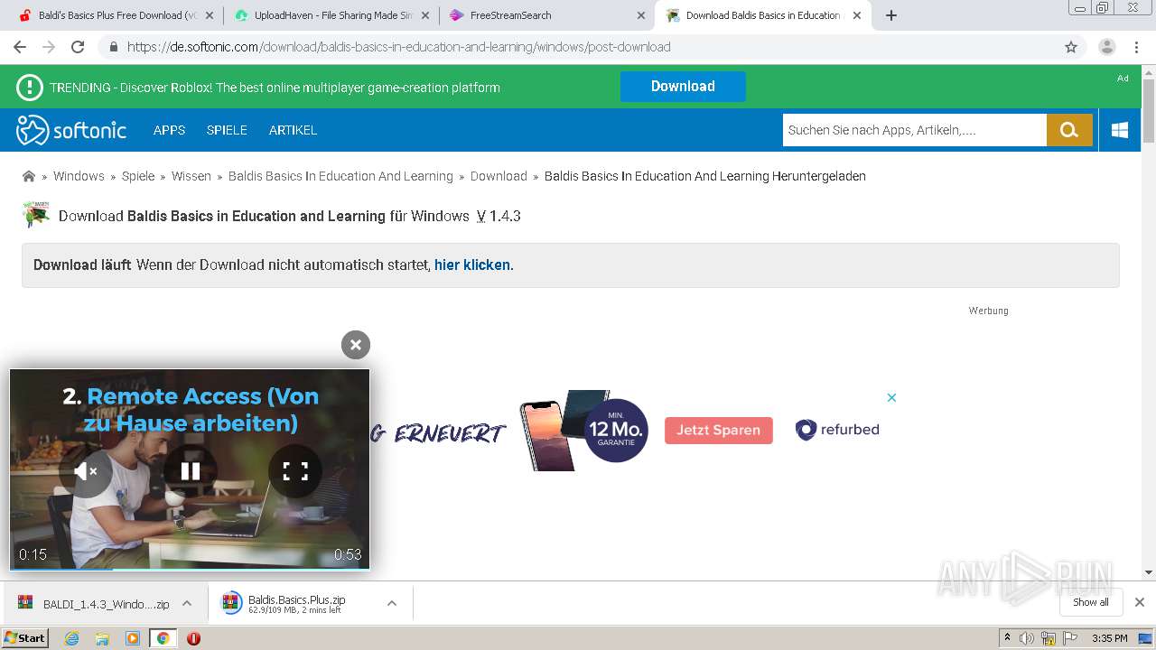Click the browser forward arrow
The height and width of the screenshot is (650, 1156).
49,47
